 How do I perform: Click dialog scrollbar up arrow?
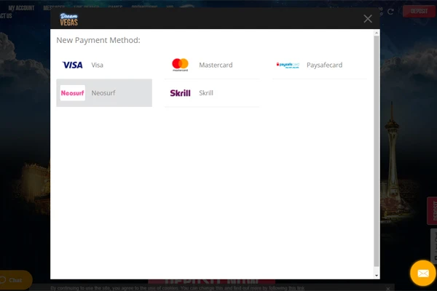pyautogui.click(x=377, y=33)
